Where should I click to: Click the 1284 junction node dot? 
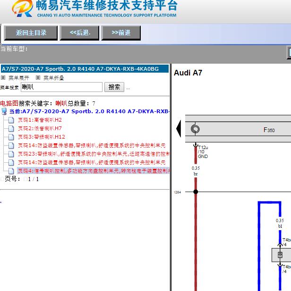(196, 191)
